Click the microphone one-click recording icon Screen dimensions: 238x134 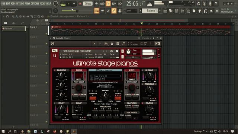click(x=210, y=3)
